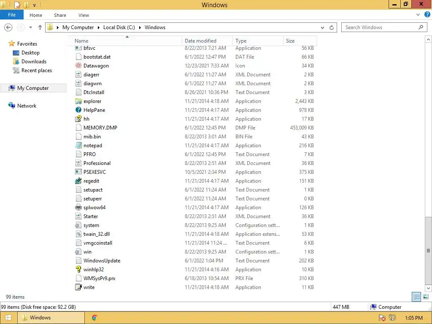Select the hh application icon
The image size is (432, 324).
pyautogui.click(x=78, y=119)
